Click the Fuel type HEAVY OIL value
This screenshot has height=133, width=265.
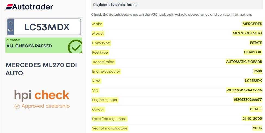(253, 52)
